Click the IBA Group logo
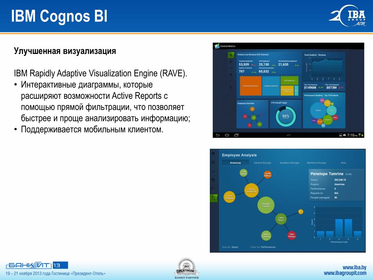This screenshot has height=280, width=373. click(x=348, y=16)
